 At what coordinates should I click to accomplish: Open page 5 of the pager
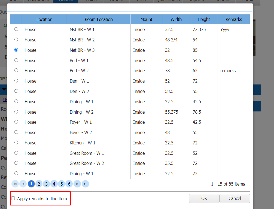click(62, 184)
